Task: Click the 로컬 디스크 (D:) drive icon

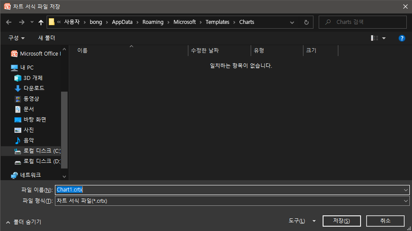Action: click(x=17, y=162)
